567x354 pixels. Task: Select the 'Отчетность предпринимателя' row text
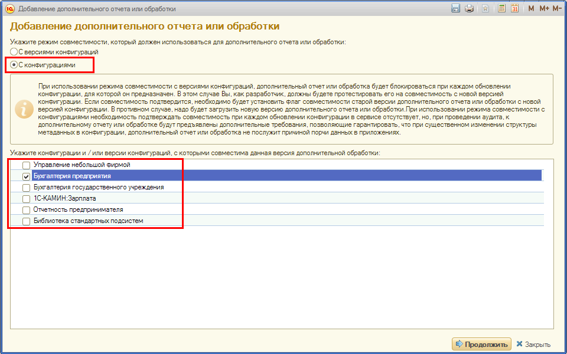click(x=78, y=209)
